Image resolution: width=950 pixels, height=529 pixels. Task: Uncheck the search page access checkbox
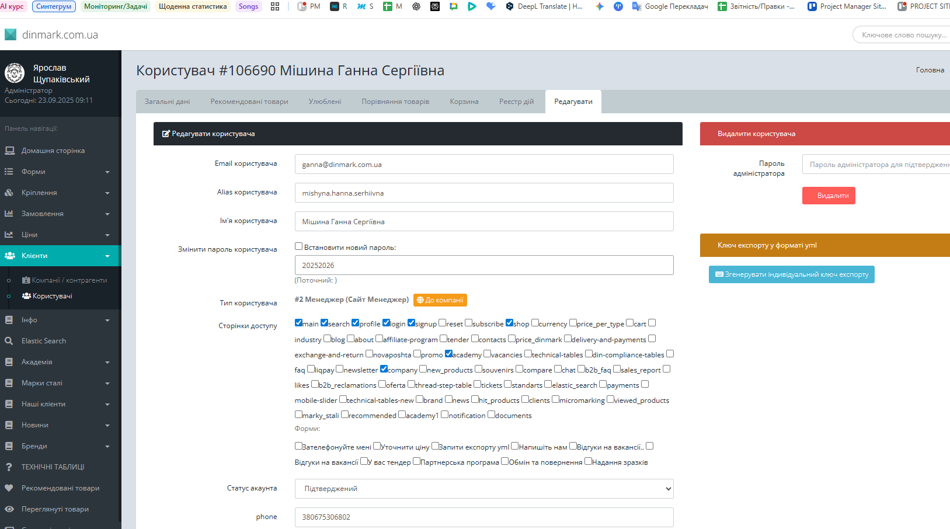[325, 322]
